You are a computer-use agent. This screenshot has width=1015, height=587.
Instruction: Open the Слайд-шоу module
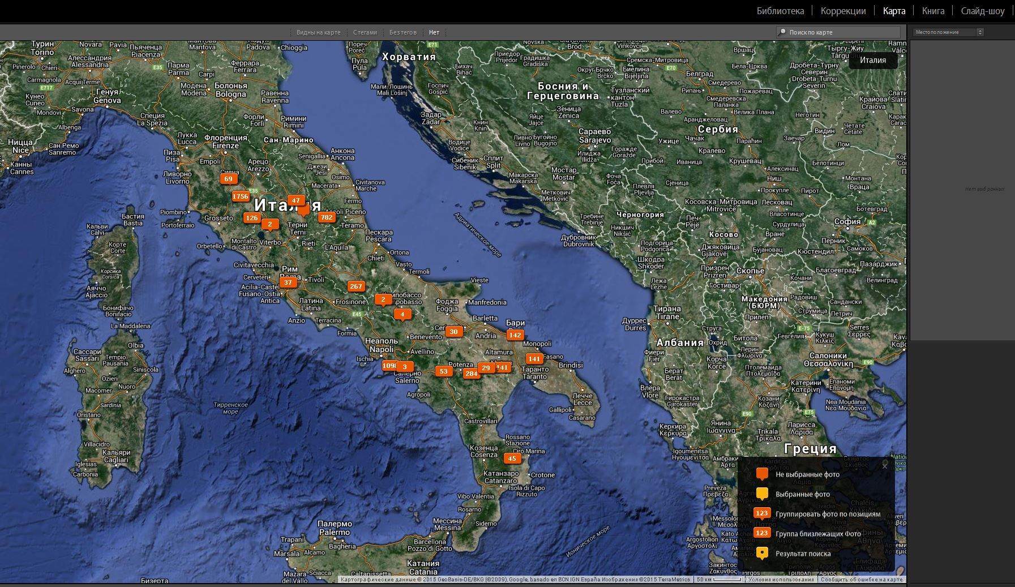coord(983,11)
